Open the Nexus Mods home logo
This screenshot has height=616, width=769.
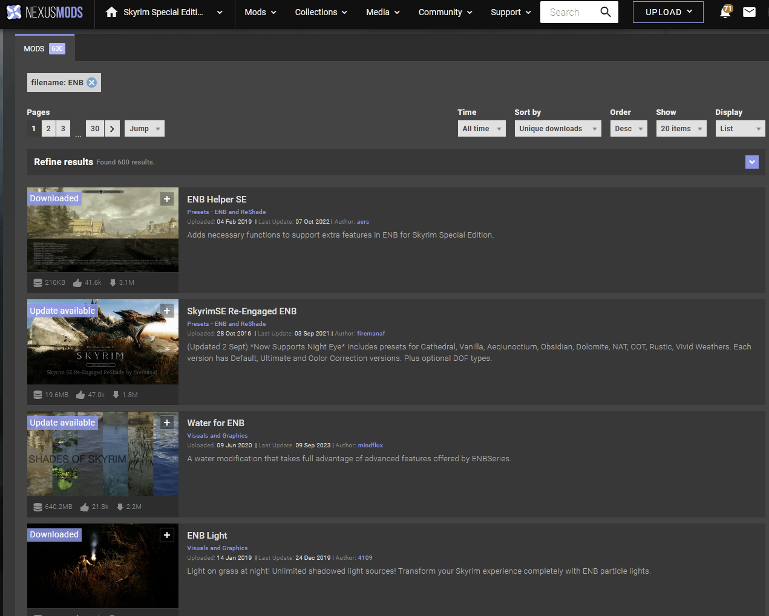point(45,12)
